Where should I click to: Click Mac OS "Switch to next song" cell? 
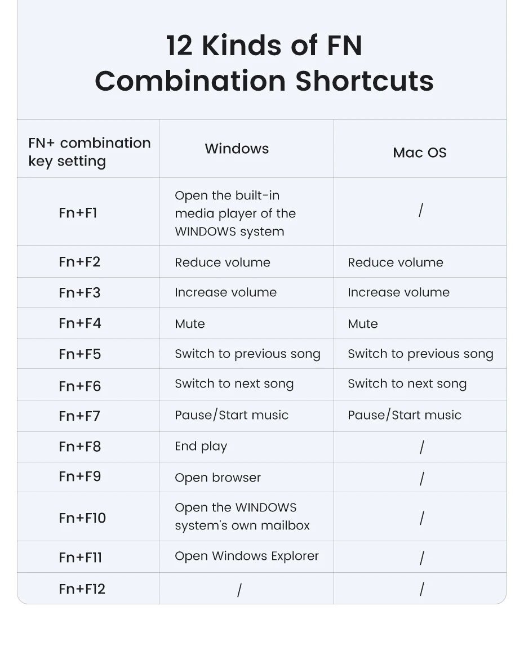(407, 384)
